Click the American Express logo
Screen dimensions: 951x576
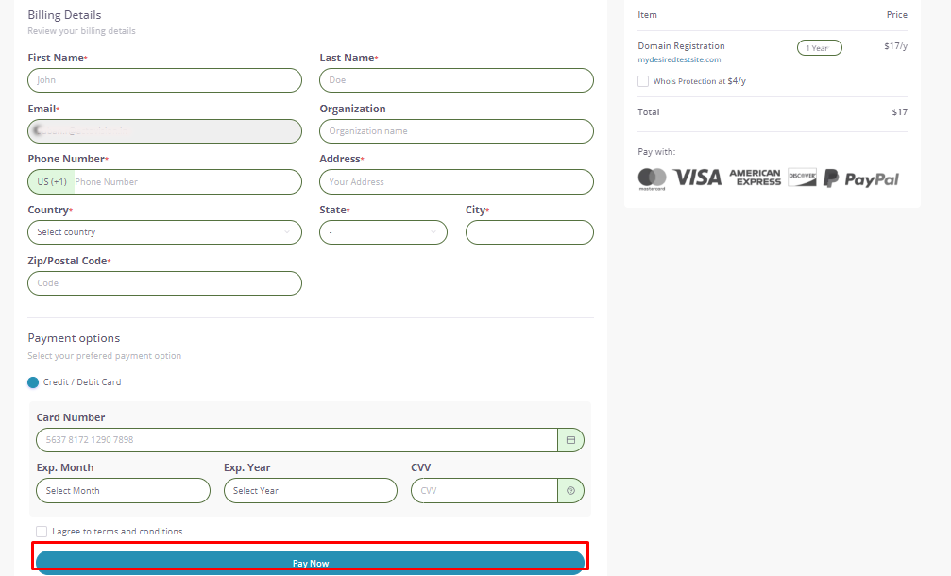pyautogui.click(x=755, y=178)
